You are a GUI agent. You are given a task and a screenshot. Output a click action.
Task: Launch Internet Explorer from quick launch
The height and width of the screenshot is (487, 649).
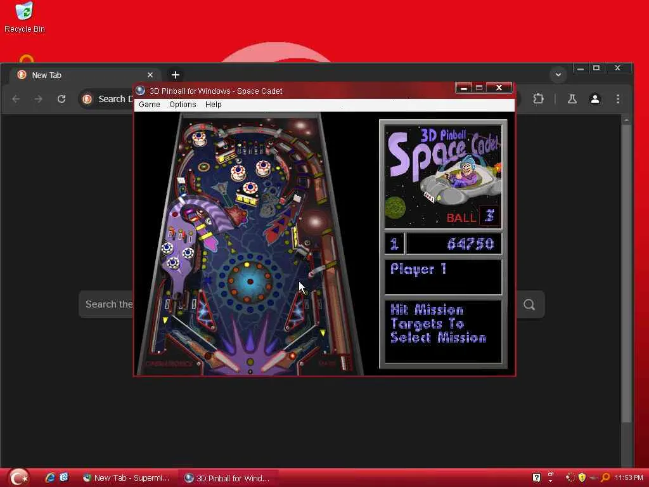[50, 478]
